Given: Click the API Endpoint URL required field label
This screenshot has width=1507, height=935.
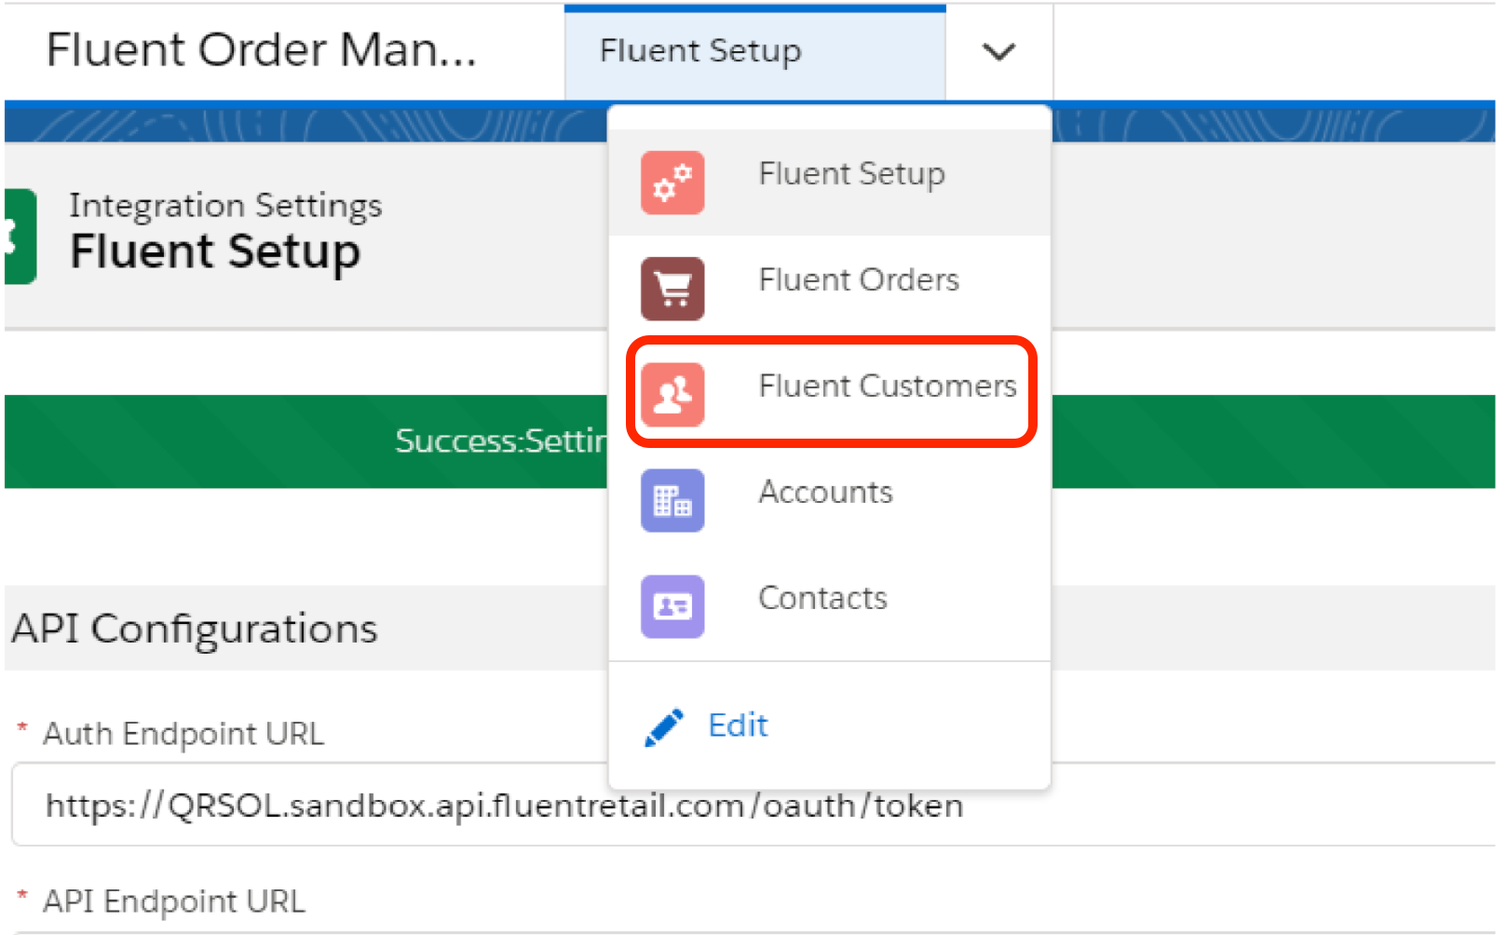Looking at the screenshot, I should 172,900.
